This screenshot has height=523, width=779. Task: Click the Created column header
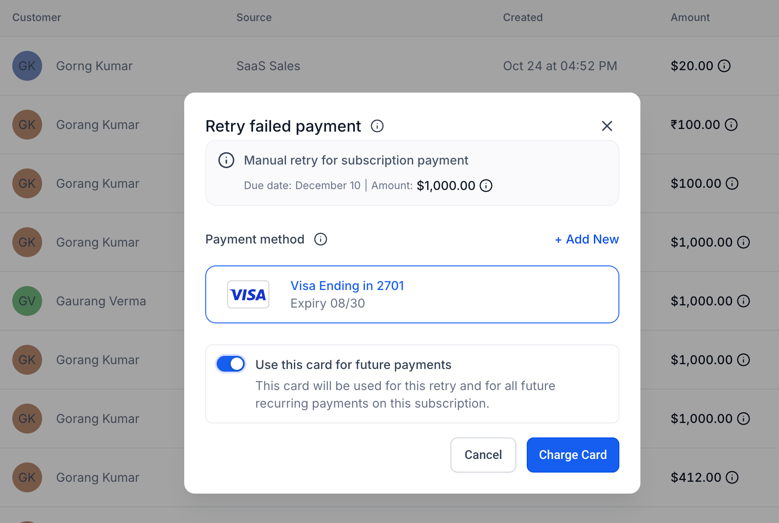(x=523, y=18)
